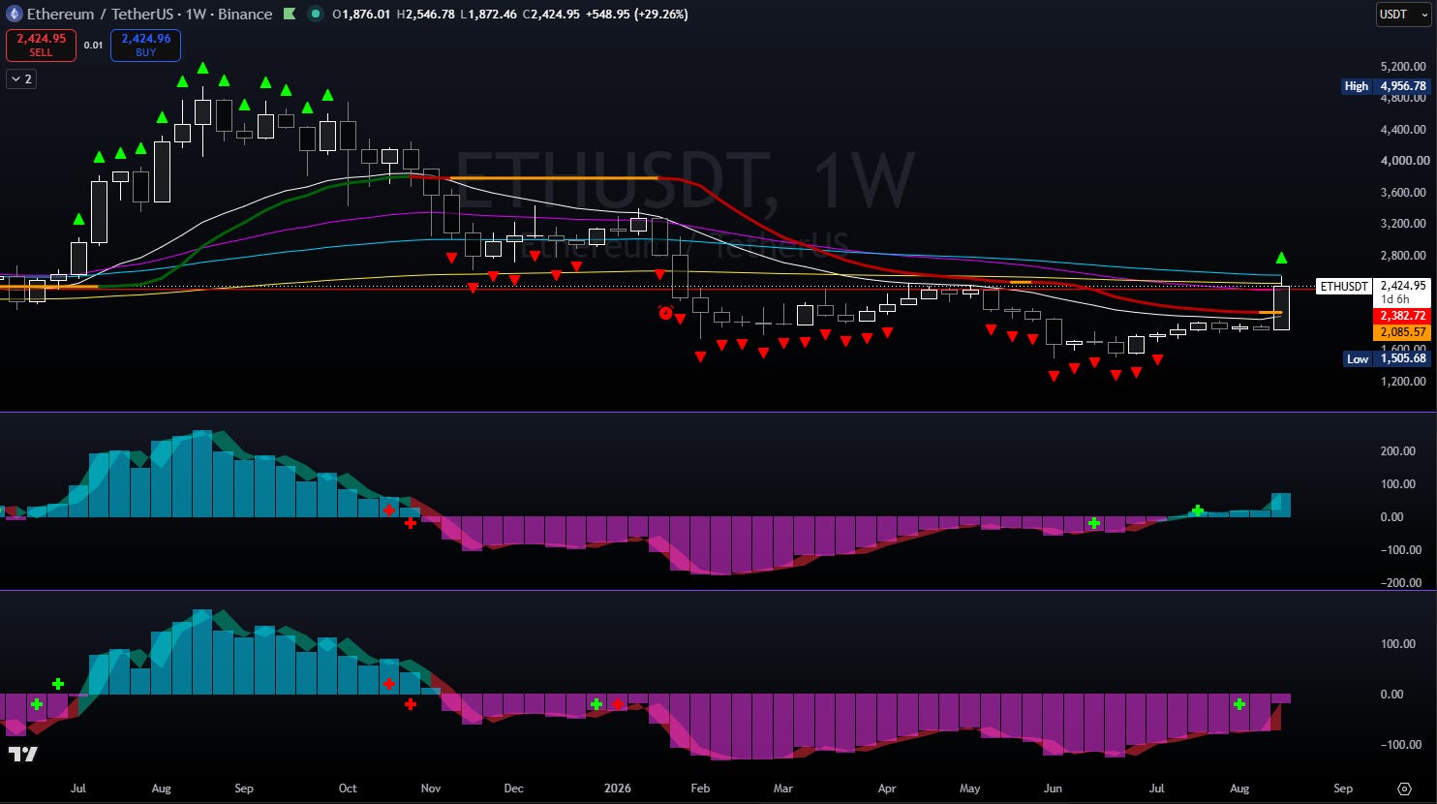This screenshot has height=804, width=1437.
Task: Open the USDT currency dropdown
Action: point(1403,15)
